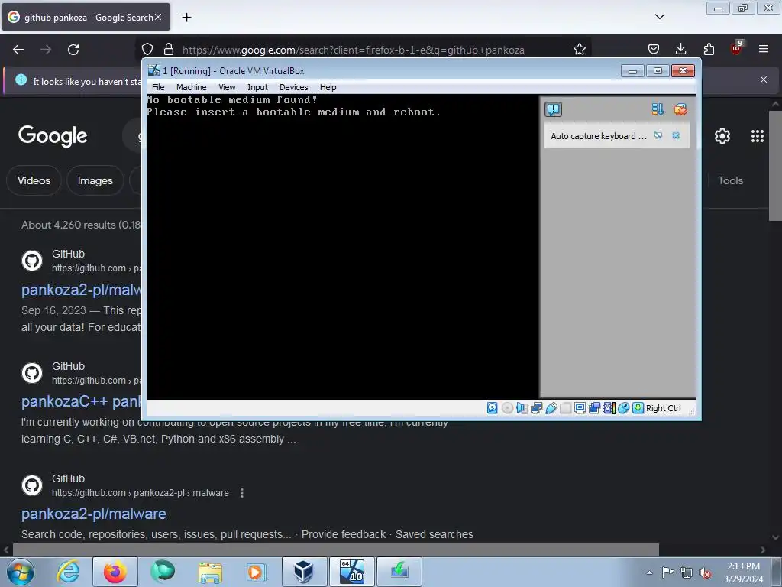Switch to VirtualBox Manager in the taskbar
This screenshot has width=782, height=587.
[304, 572]
